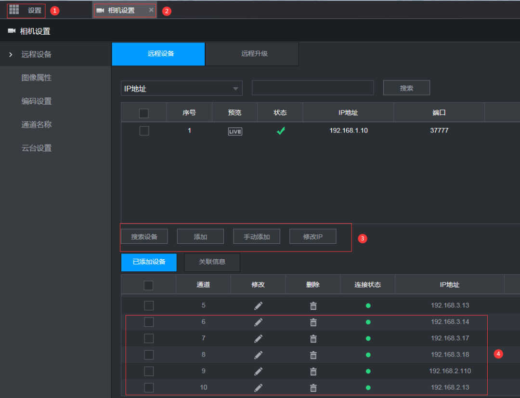
Task: Click camera icon in 相机设置 page header
Action: 12,31
